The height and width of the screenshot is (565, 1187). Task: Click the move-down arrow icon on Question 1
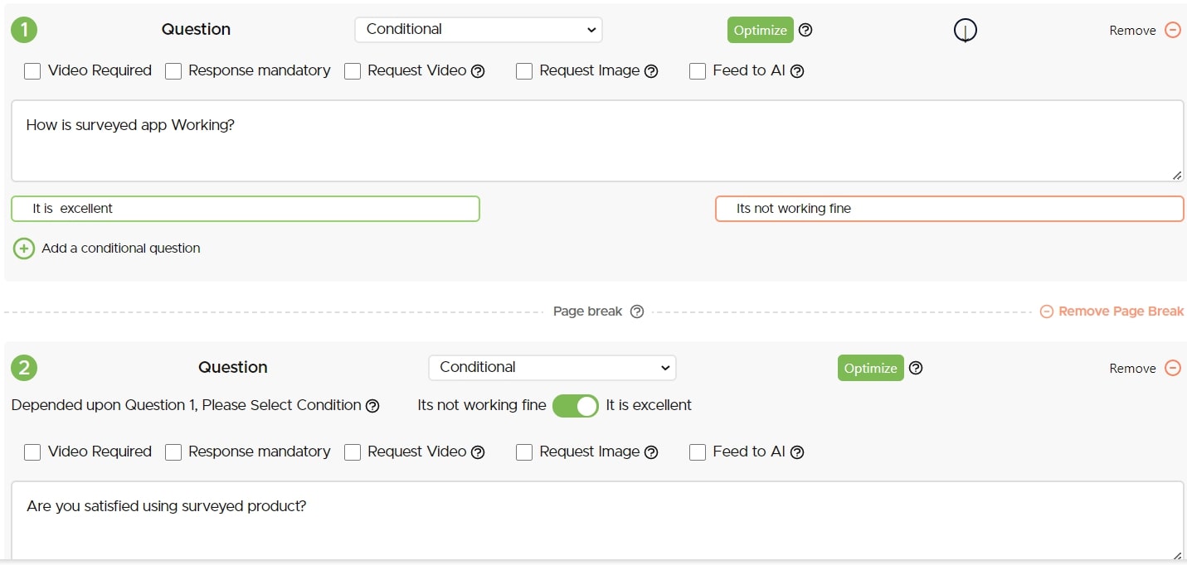965,31
